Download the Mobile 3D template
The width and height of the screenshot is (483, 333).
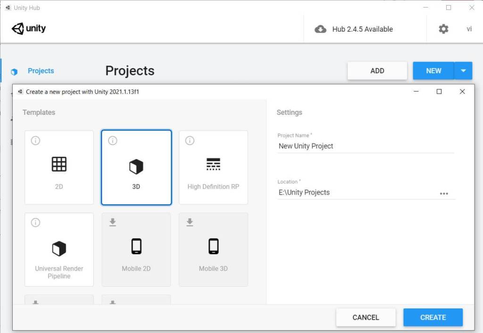pyautogui.click(x=190, y=222)
